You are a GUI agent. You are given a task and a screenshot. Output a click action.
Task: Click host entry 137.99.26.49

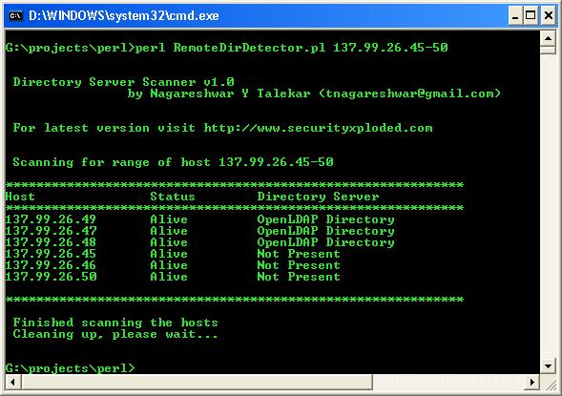pyautogui.click(x=51, y=219)
